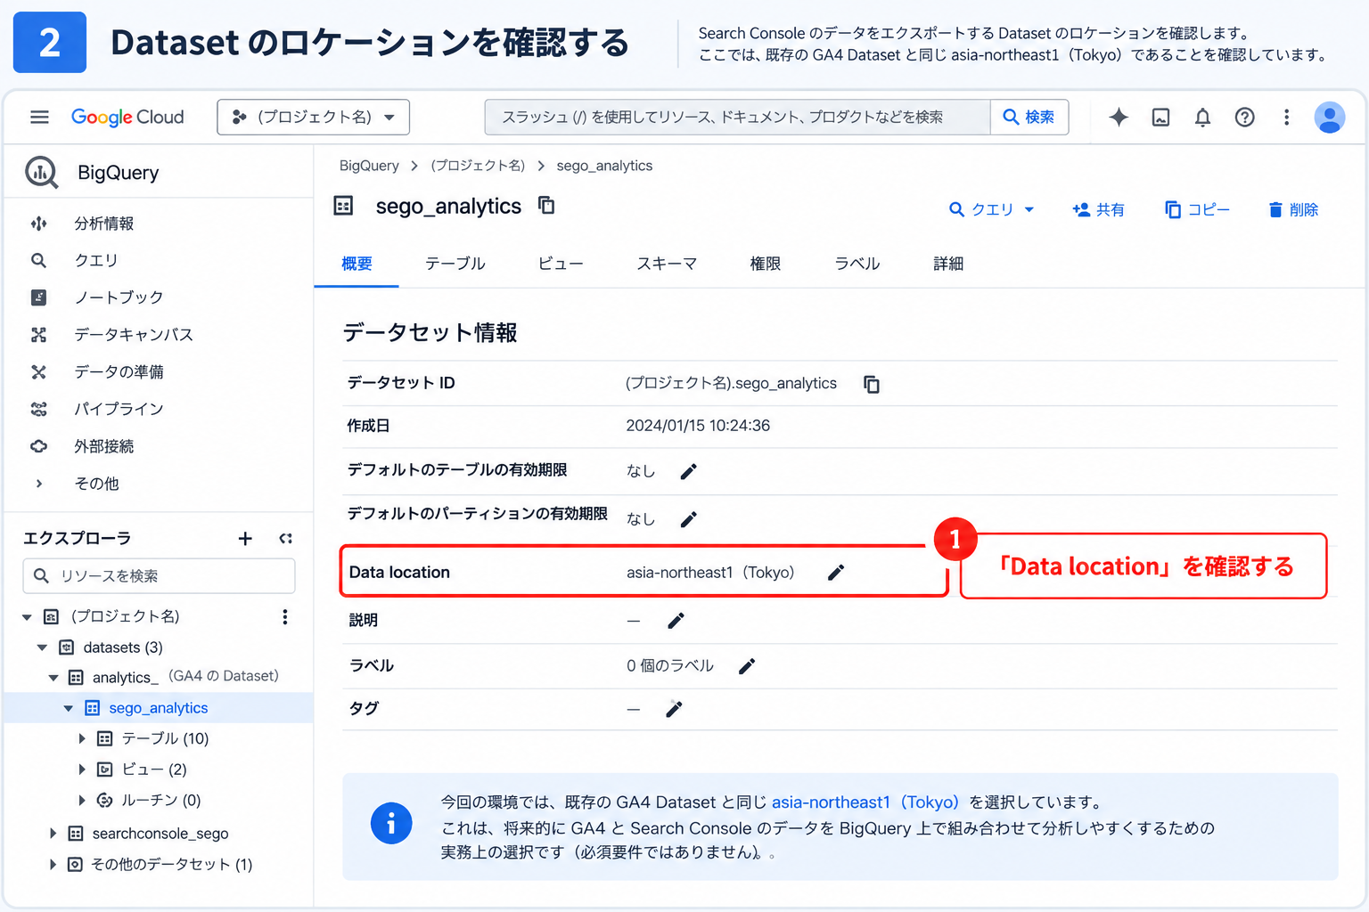This screenshot has height=912, width=1369.
Task: Click asia-northeast1 (Tokyo) link in info note
Action: 865,802
